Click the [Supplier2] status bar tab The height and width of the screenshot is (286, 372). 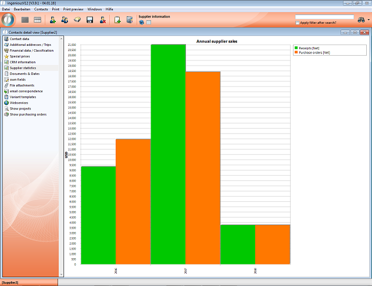tap(30, 283)
